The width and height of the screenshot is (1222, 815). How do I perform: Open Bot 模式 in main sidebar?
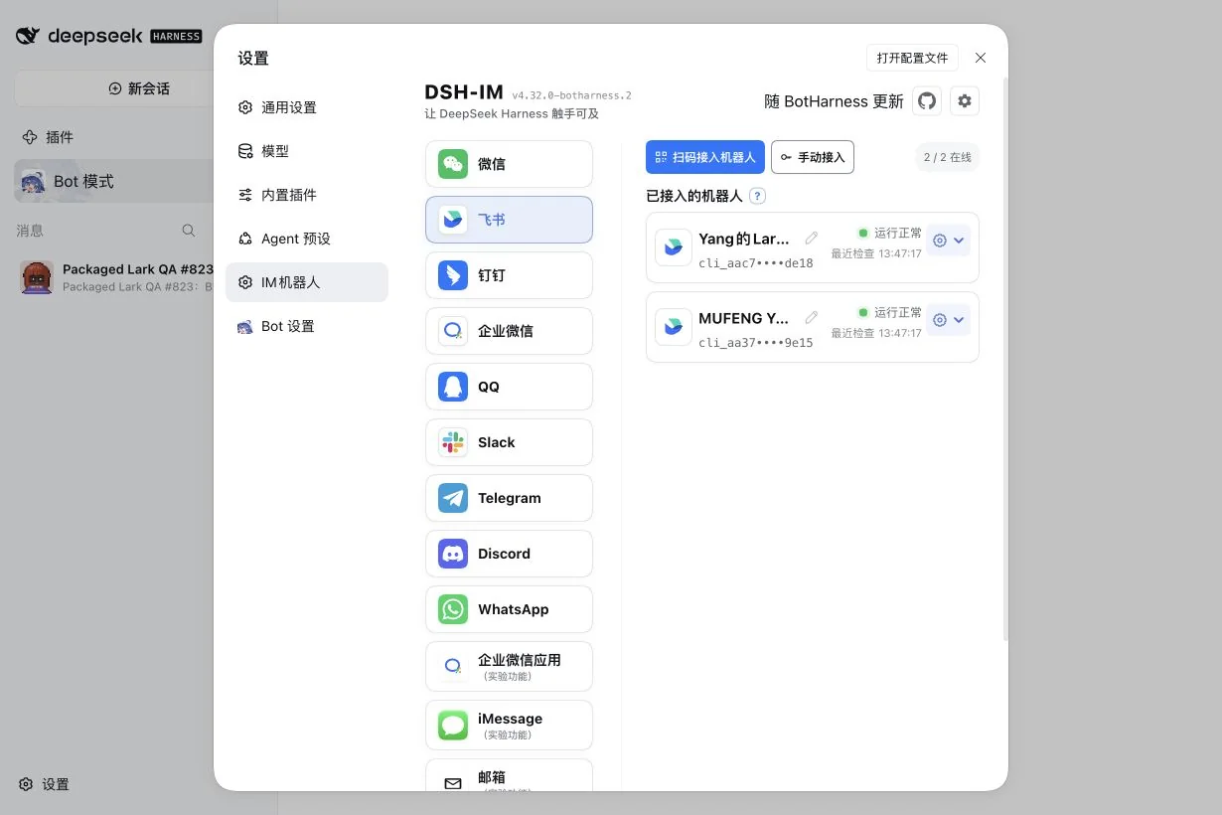click(114, 181)
